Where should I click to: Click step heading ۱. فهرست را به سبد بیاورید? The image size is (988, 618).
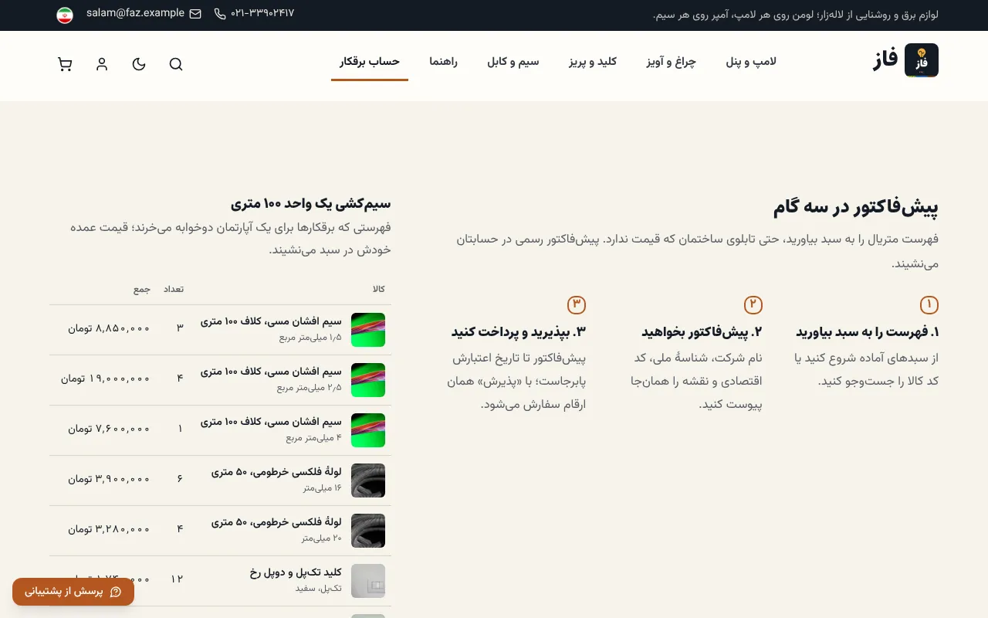coord(868,332)
